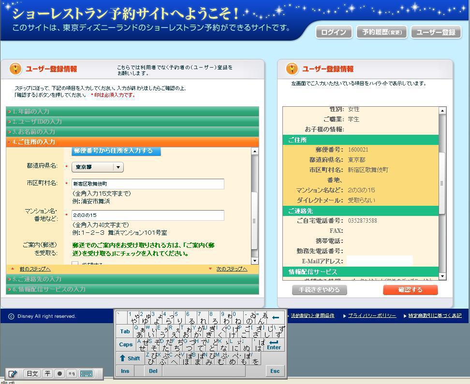Viewport: 470px width, 384px height.
Task: Click the postal code value 1600021
Action: [x=358, y=150]
